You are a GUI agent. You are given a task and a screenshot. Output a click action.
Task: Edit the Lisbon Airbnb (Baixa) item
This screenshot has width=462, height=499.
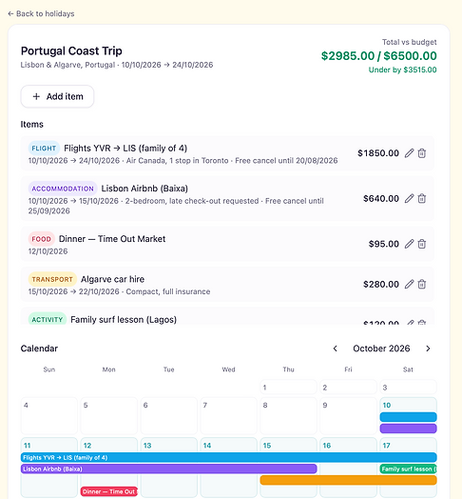410,199
